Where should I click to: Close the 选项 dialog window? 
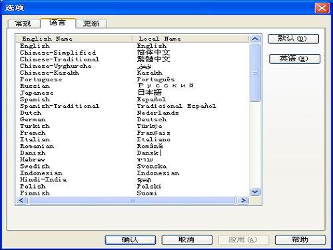[x=322, y=8]
